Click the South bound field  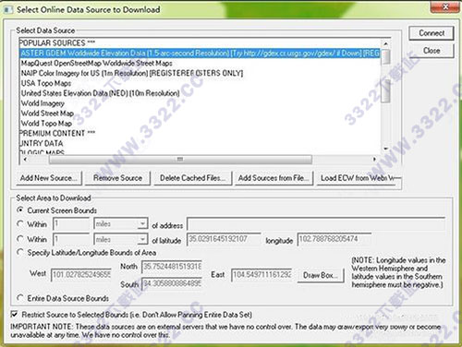coord(172,283)
